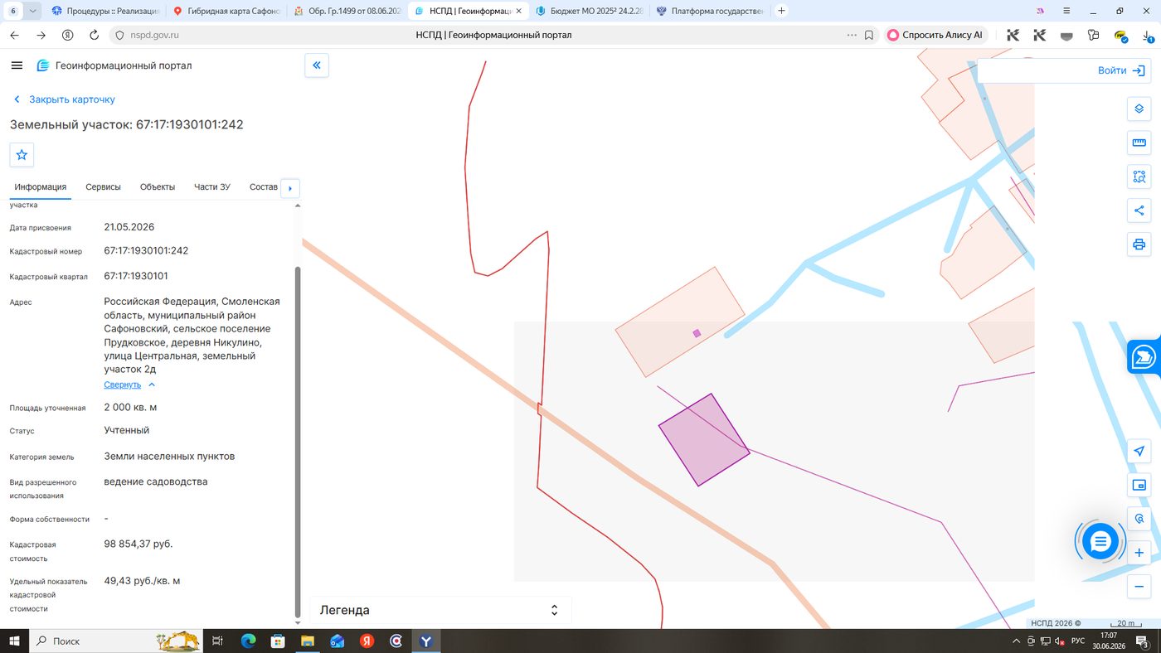Zoom in the map with plus button
Screen dimensions: 1161x653
[1139, 553]
